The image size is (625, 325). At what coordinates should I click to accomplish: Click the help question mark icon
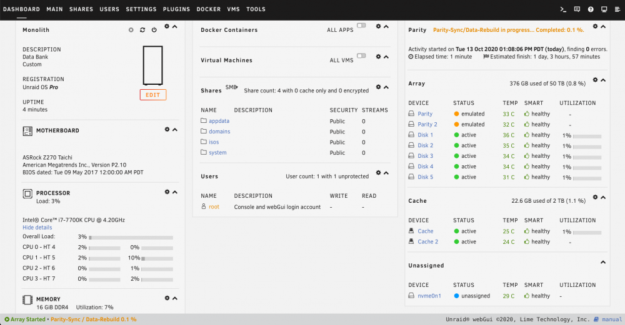pos(591,9)
